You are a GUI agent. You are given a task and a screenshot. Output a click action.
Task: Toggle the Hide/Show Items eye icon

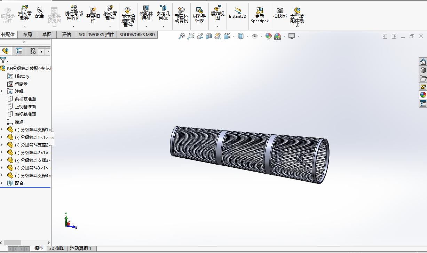click(255, 36)
